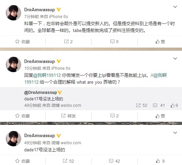Favorite the first post with its star icon
182x165 pixels.
[22, 42]
